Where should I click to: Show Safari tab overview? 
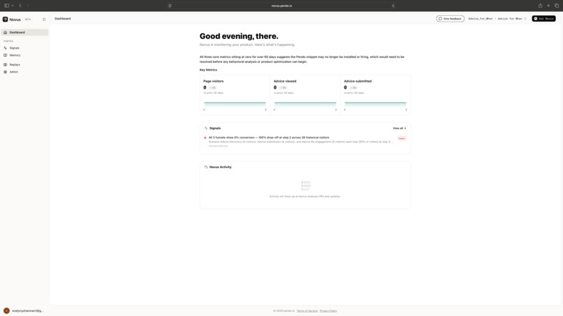point(557,6)
